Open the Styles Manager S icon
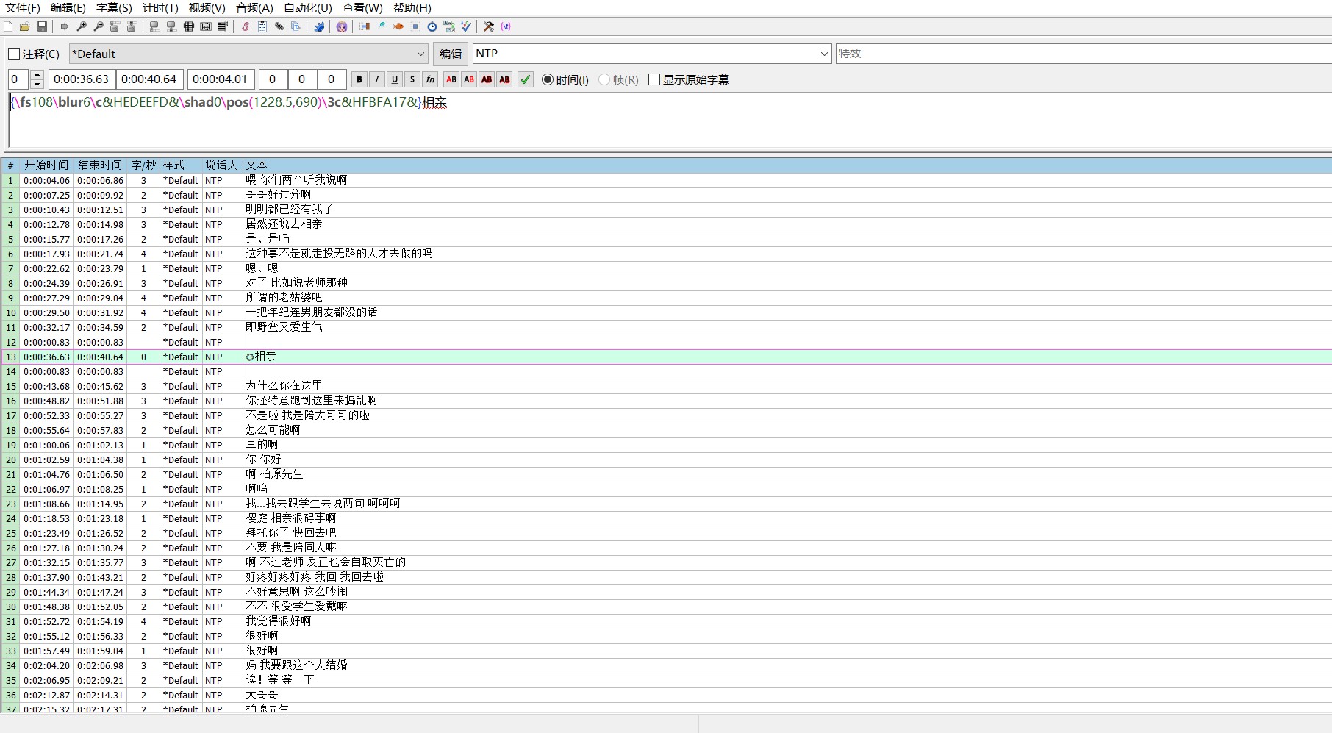This screenshot has width=1332, height=733. click(x=246, y=26)
